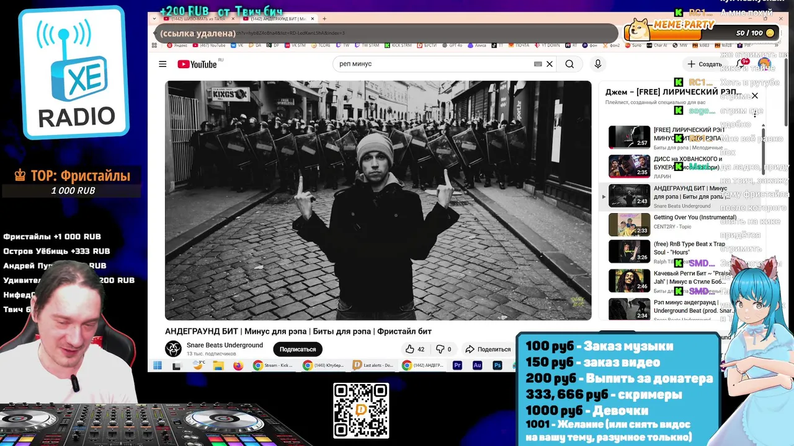The image size is (794, 446).
Task: Switch to the Ютубер Chrome taskbar window
Action: click(x=323, y=365)
